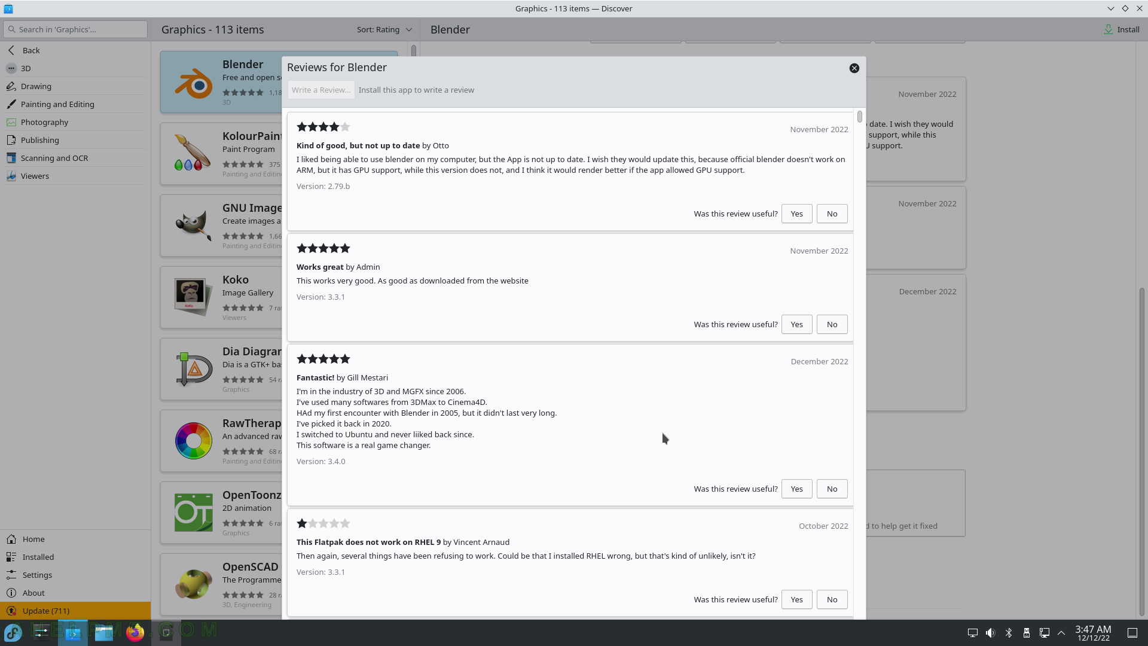Select the RawTherapee color wheel icon

point(193,441)
